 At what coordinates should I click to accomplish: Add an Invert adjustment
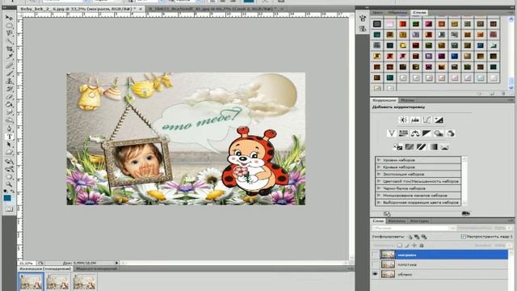coord(397,147)
